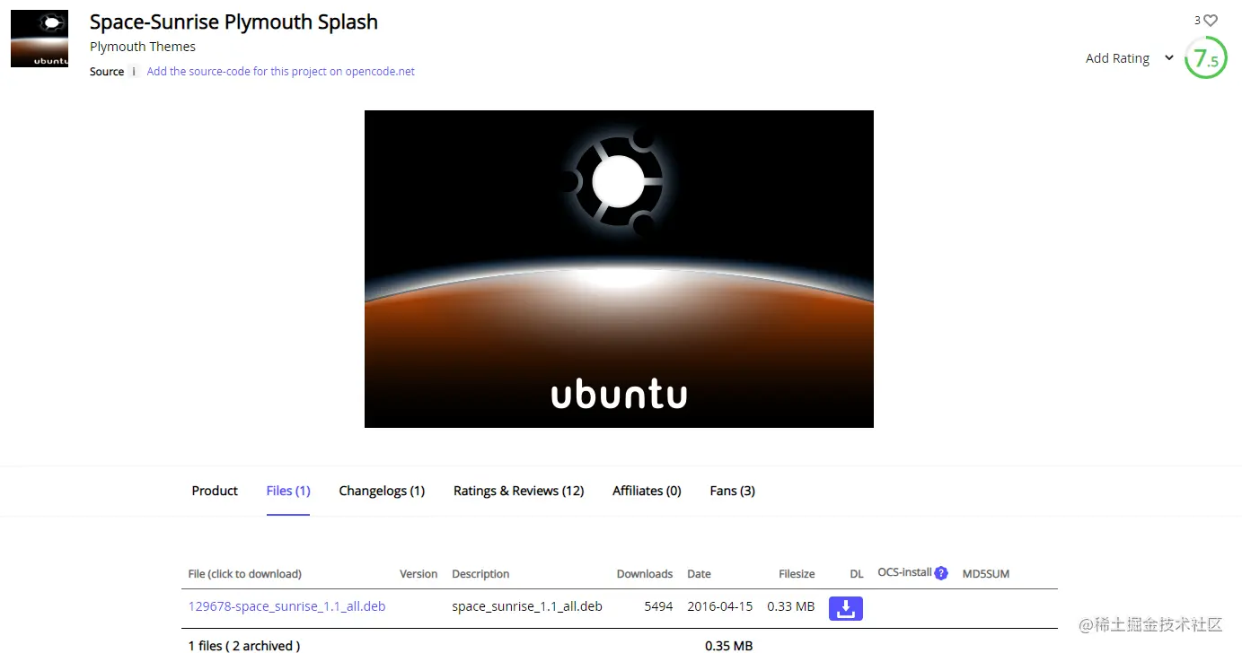Open the small Space-Sunrise product thumbnail
Image resolution: width=1242 pixels, height=653 pixels.
[x=40, y=39]
